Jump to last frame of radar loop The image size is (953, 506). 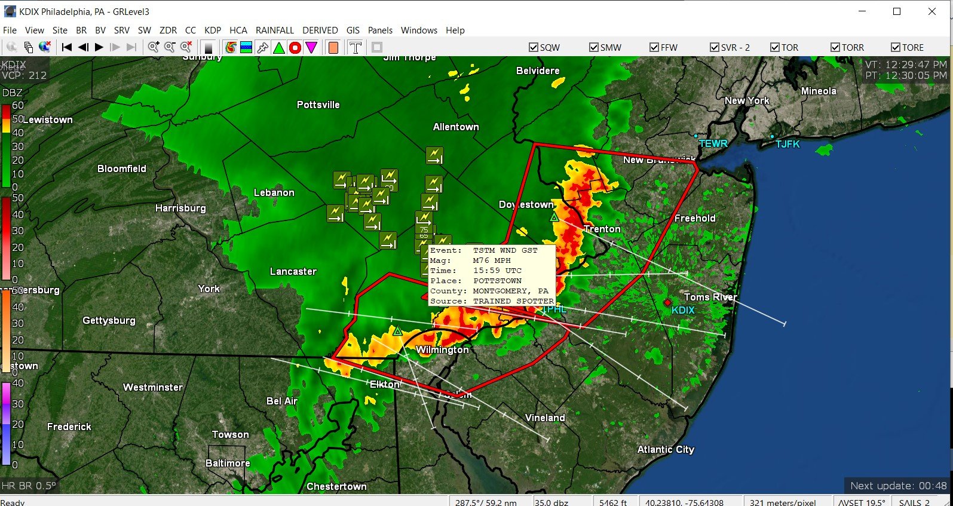(131, 47)
